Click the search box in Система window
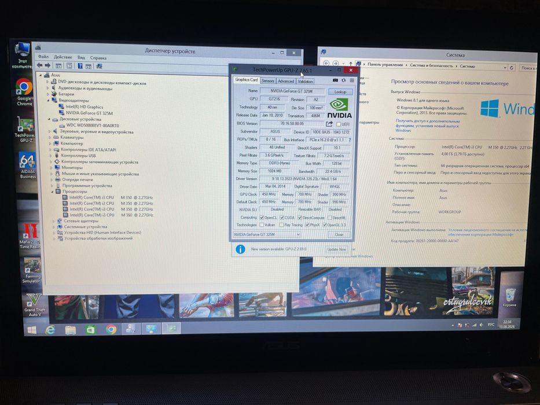This screenshot has height=405, width=540. [528, 68]
